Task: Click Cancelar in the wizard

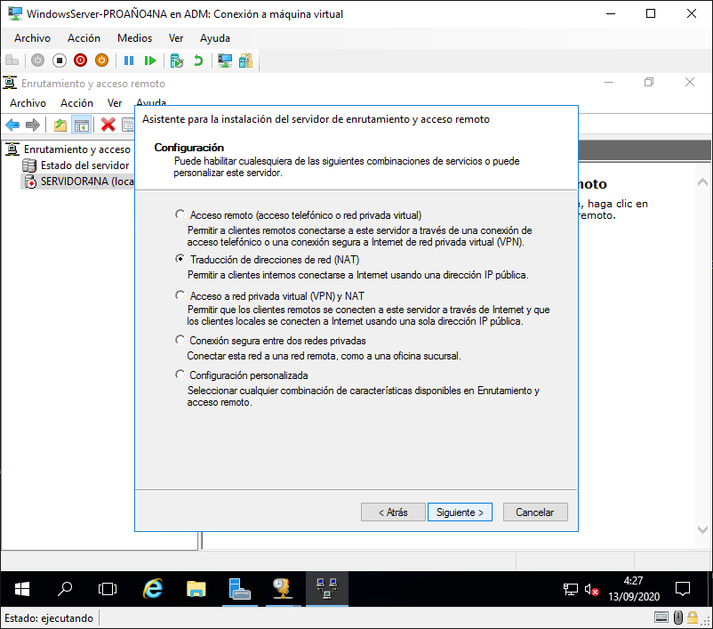Action: point(535,512)
